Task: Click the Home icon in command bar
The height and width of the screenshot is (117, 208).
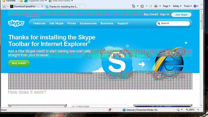Action: pos(133,6)
